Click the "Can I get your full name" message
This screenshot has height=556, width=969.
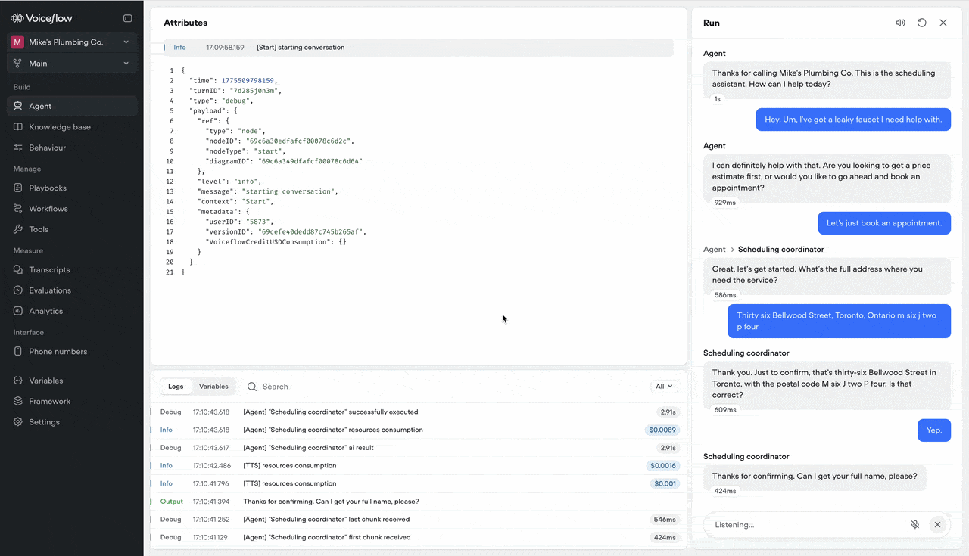coord(815,477)
